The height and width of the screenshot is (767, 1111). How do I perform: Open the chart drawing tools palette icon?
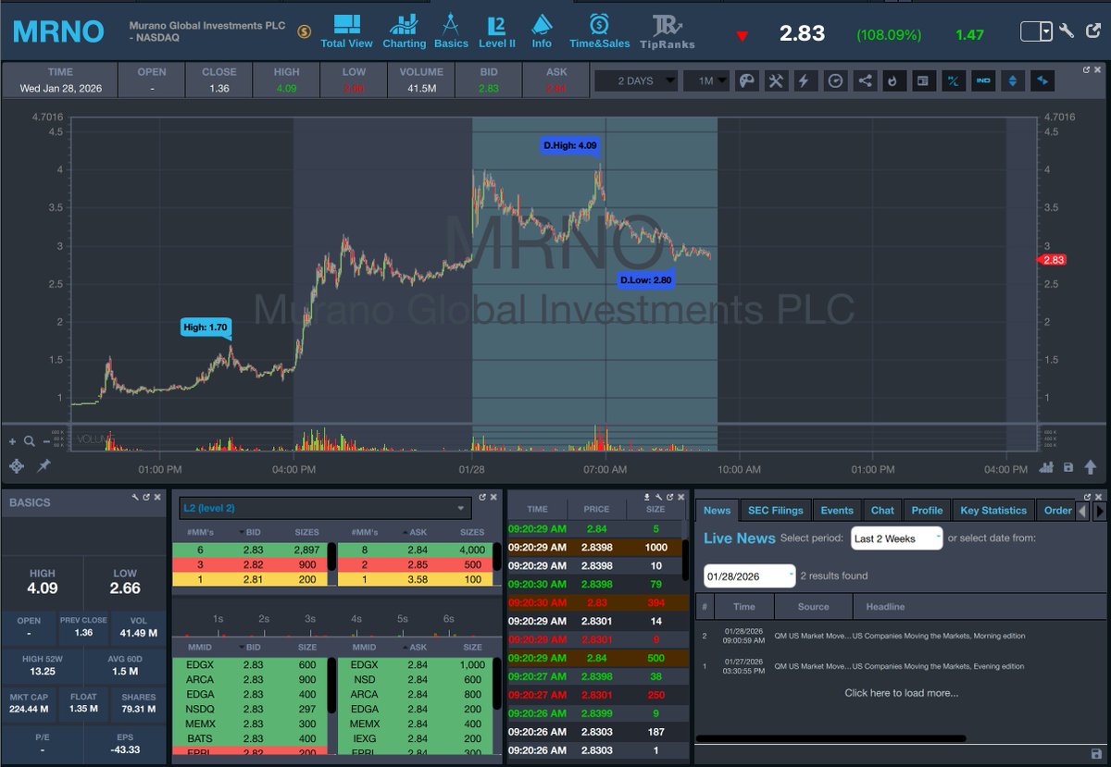(747, 80)
